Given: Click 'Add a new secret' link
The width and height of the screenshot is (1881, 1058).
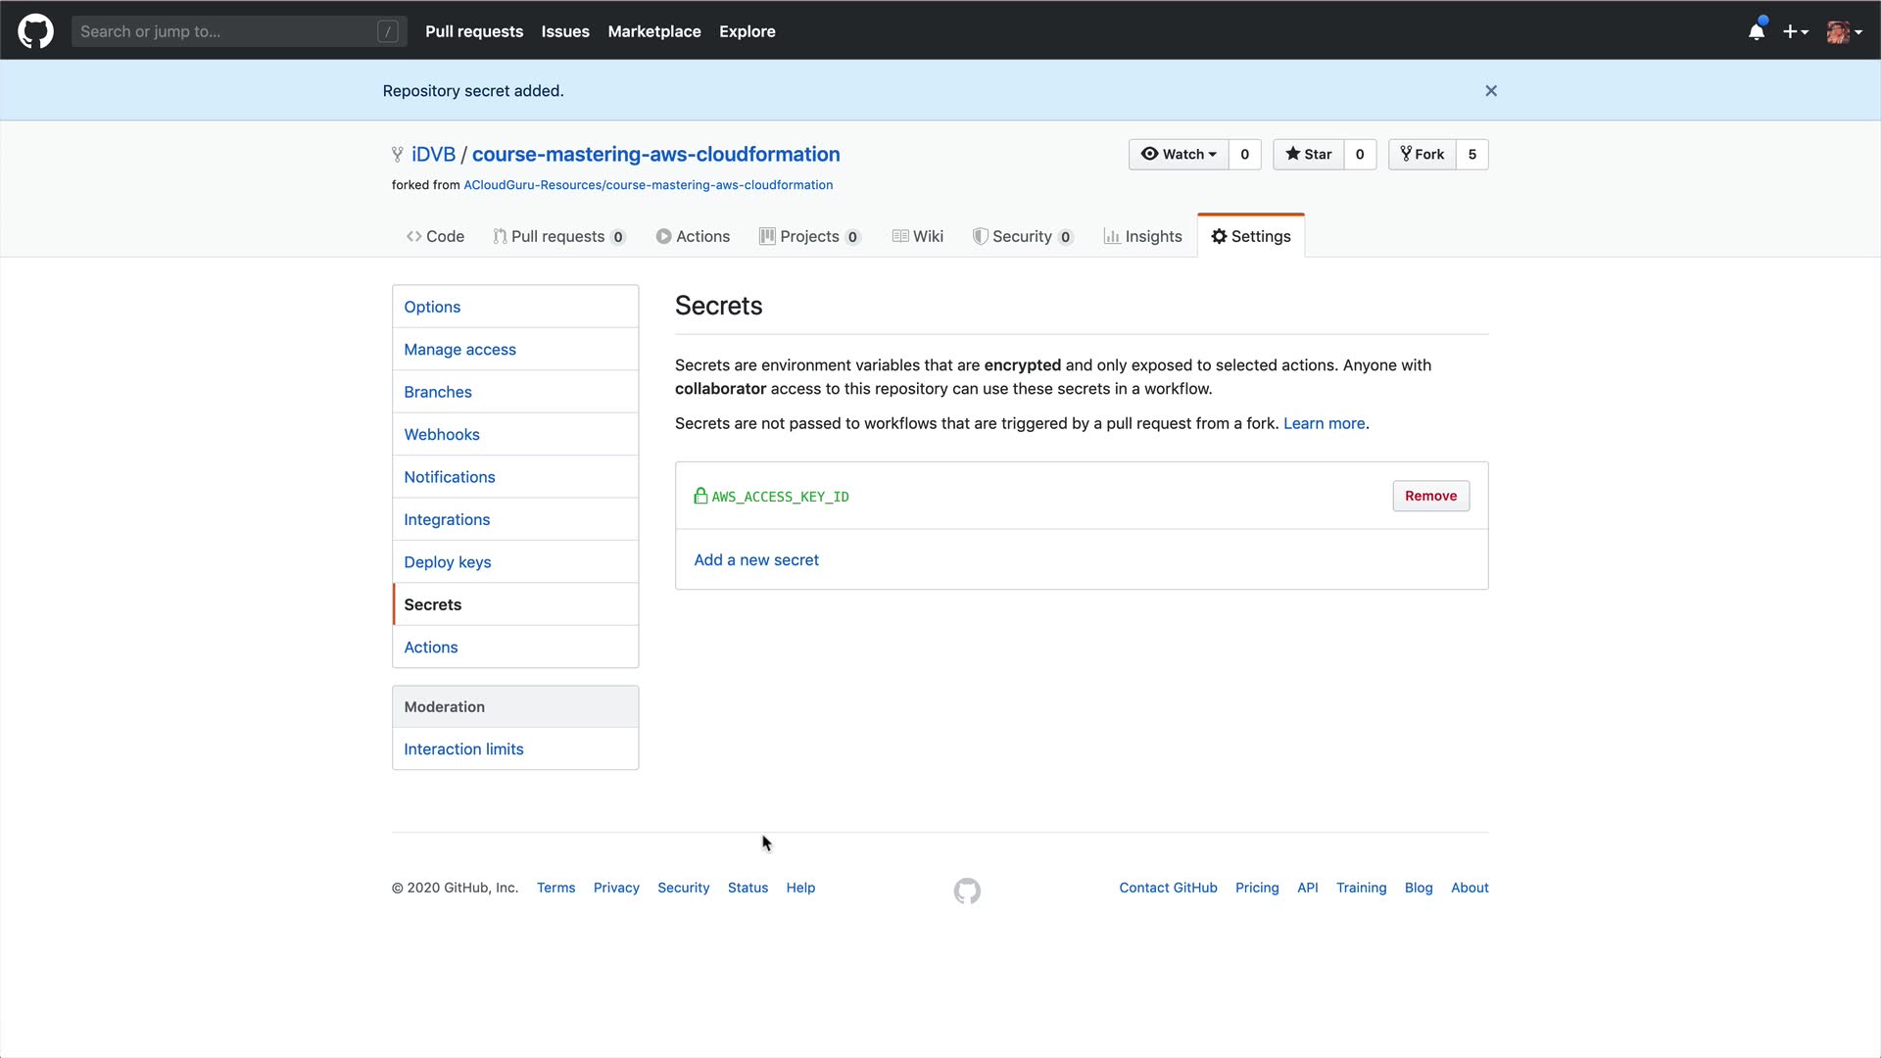Looking at the screenshot, I should pos(756,560).
